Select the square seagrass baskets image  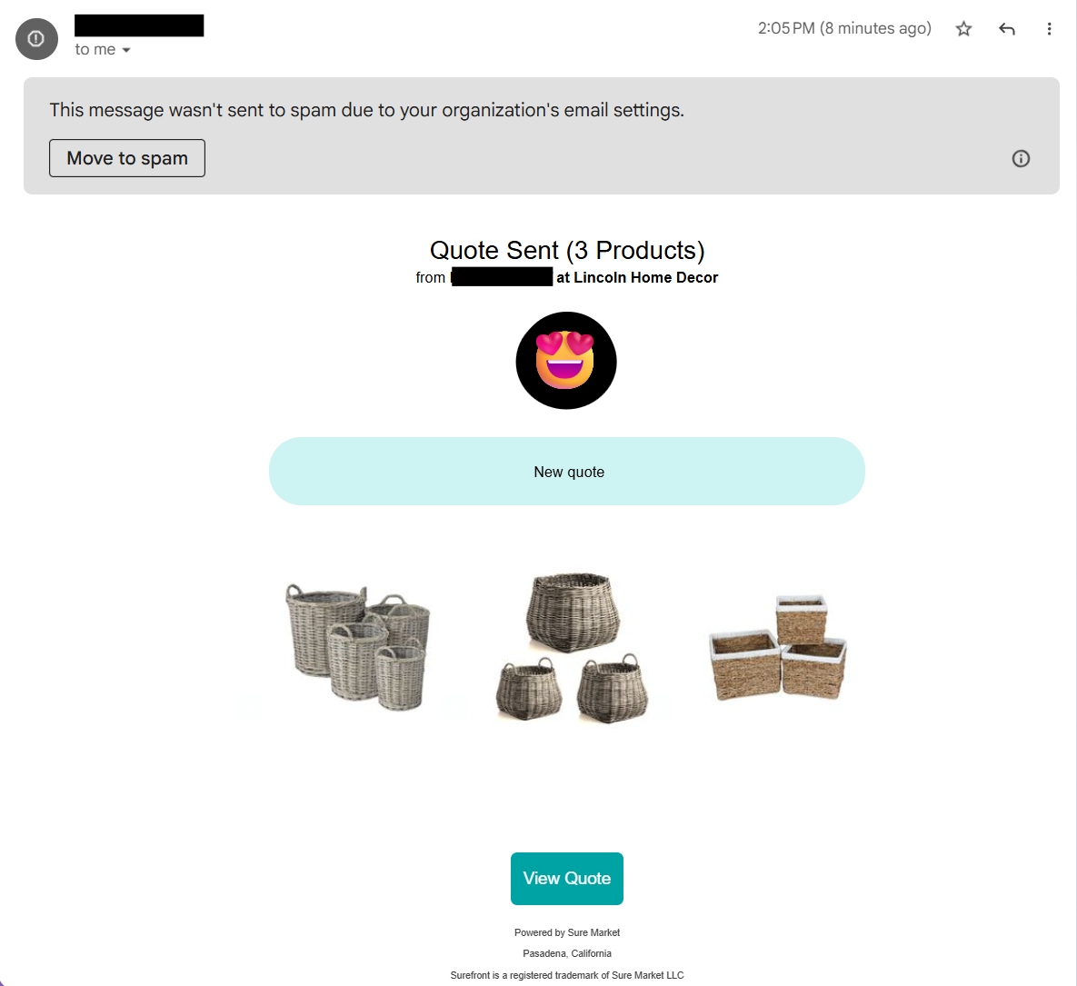click(777, 648)
